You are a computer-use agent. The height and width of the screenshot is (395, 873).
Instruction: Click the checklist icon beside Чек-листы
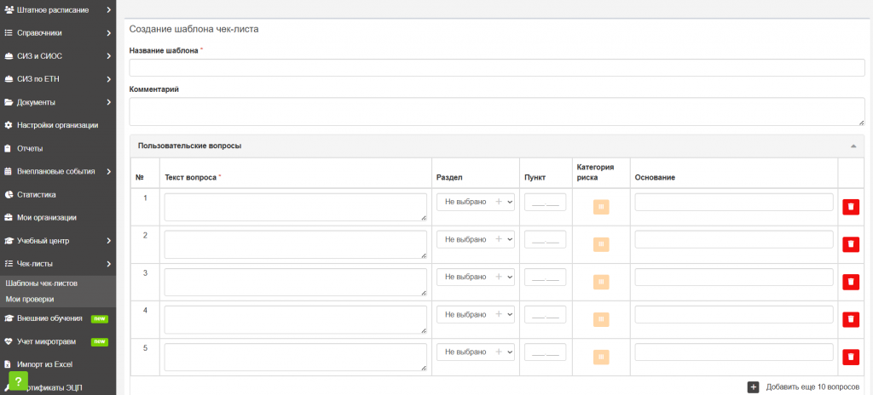(x=9, y=264)
